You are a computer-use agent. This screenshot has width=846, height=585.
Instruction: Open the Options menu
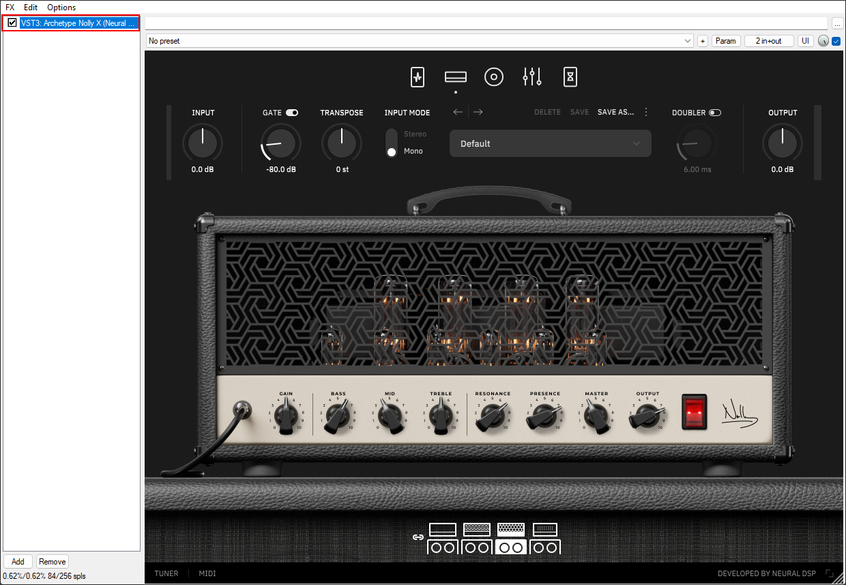point(61,8)
